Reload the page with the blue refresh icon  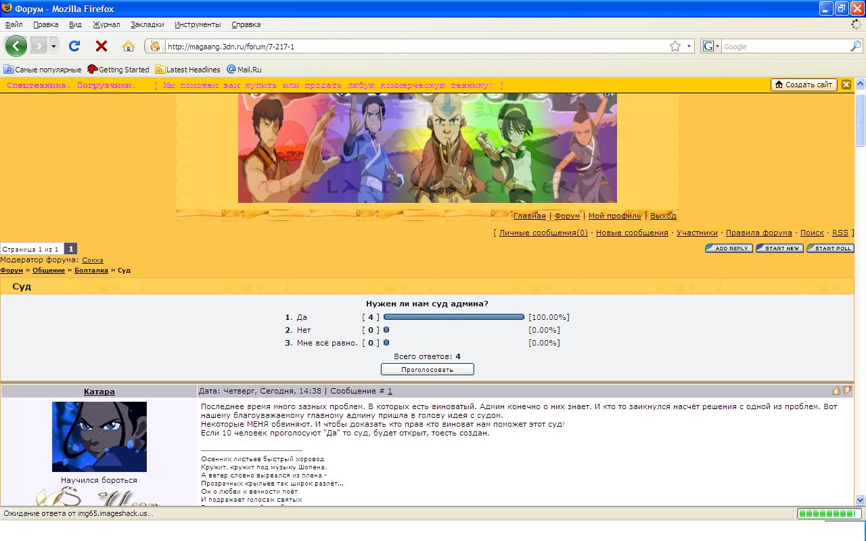(74, 46)
